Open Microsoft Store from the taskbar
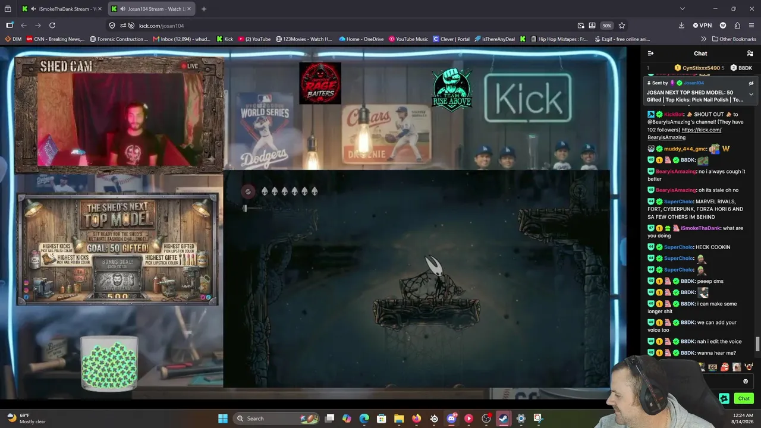 [382, 418]
